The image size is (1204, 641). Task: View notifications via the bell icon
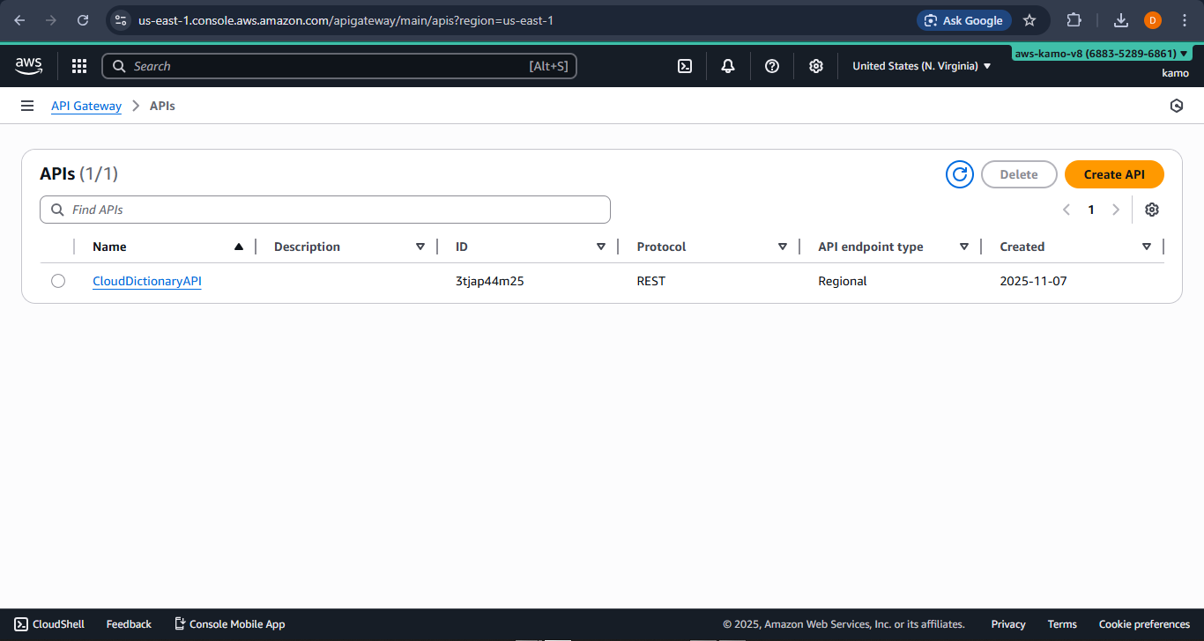[x=728, y=65]
